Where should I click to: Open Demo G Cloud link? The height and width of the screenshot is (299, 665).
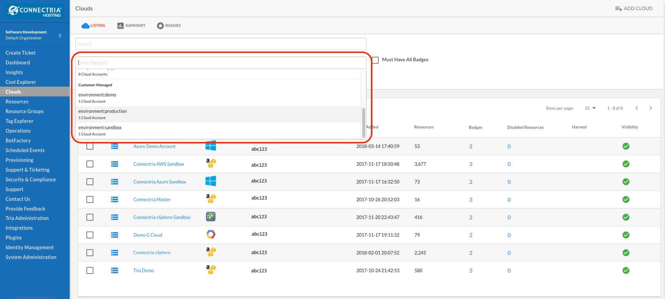coord(148,235)
